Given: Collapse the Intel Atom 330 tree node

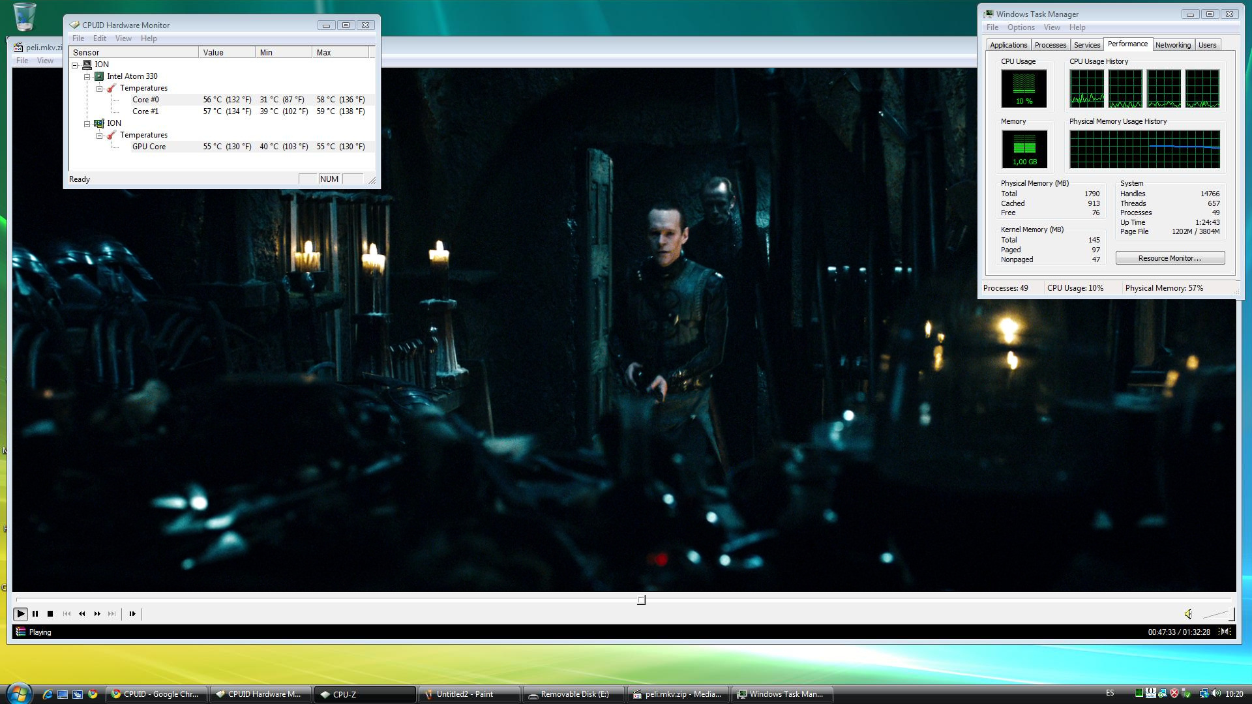Looking at the screenshot, I should coord(87,76).
